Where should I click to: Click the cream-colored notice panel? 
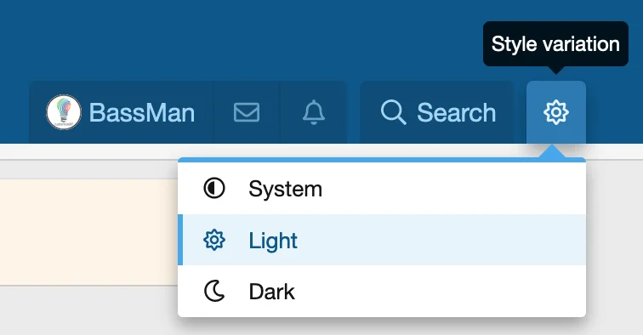(x=88, y=232)
